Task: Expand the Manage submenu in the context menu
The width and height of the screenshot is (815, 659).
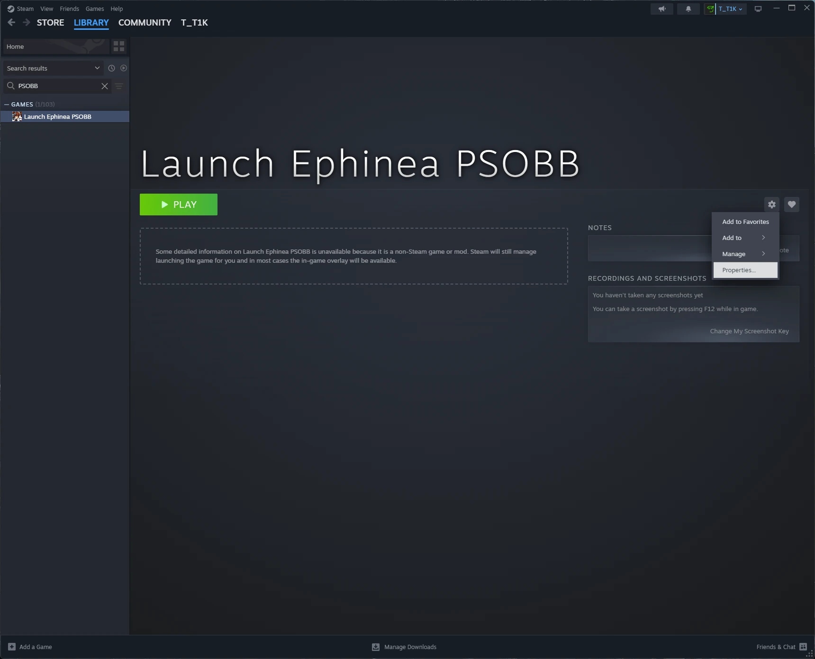Action: coord(733,254)
